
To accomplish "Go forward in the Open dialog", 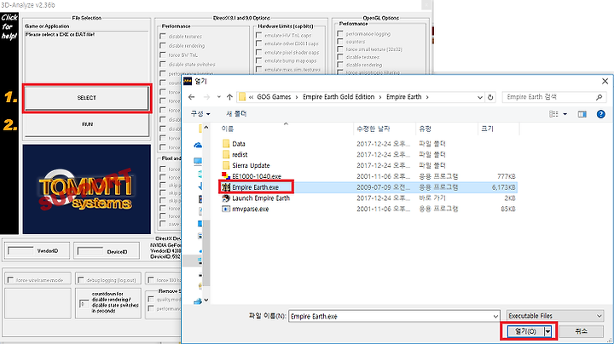I will 206,97.
